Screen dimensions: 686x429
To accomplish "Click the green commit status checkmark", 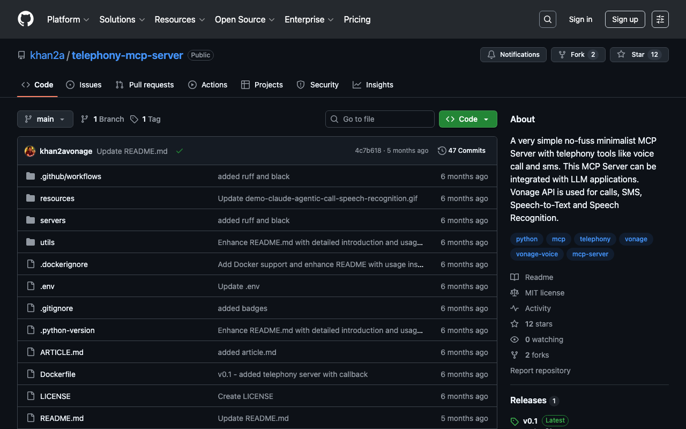I will (180, 151).
